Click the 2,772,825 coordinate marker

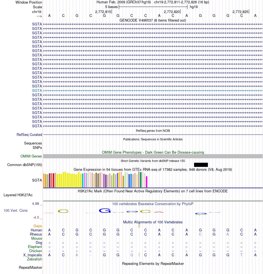click(x=241, y=12)
